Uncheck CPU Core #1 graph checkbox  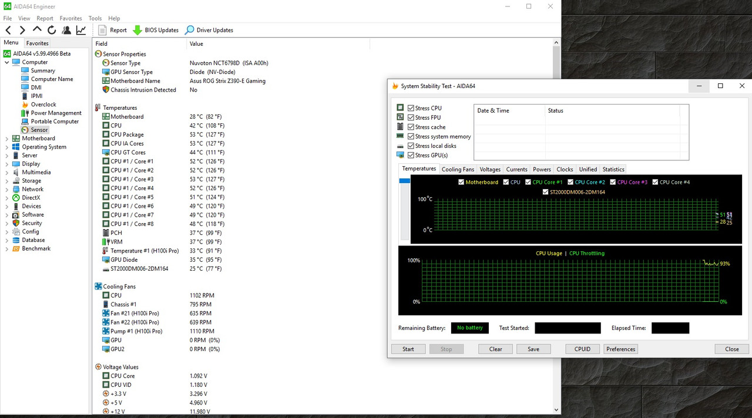pos(528,182)
